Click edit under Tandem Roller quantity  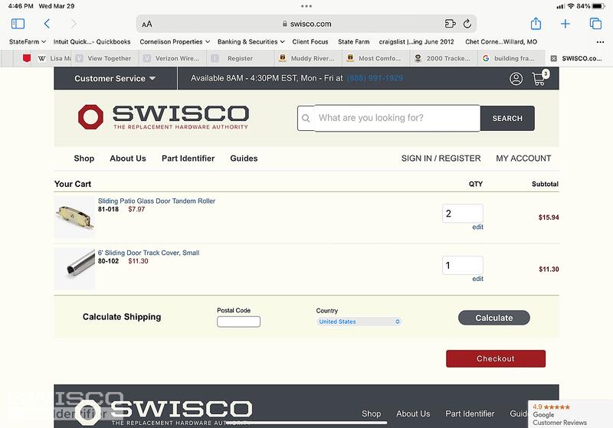[x=477, y=227]
